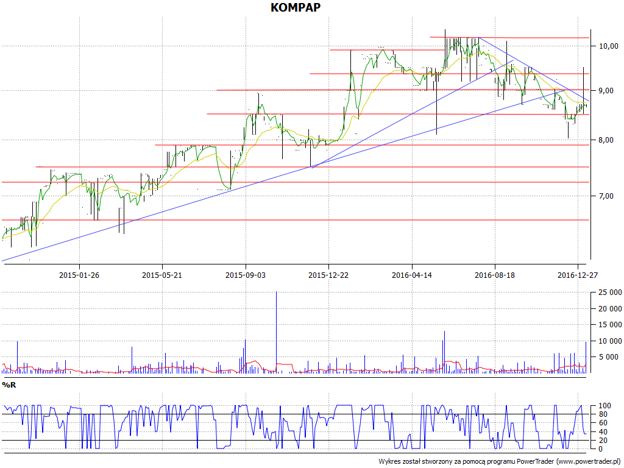Click the 2015-05-21 date label
This screenshot has height=468, width=624.
pos(162,275)
